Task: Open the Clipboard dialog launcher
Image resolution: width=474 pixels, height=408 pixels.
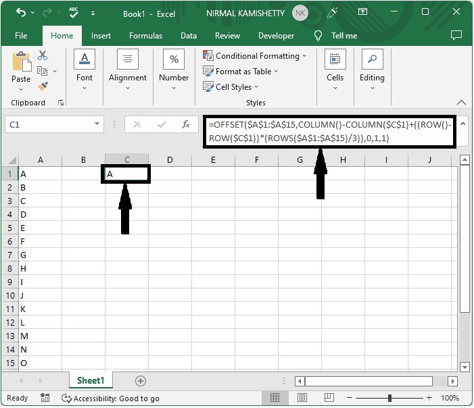Action: pyautogui.click(x=61, y=103)
